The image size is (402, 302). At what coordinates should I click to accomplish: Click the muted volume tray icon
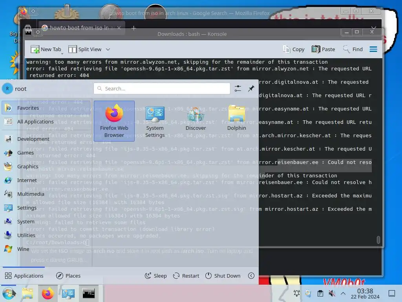332,293
